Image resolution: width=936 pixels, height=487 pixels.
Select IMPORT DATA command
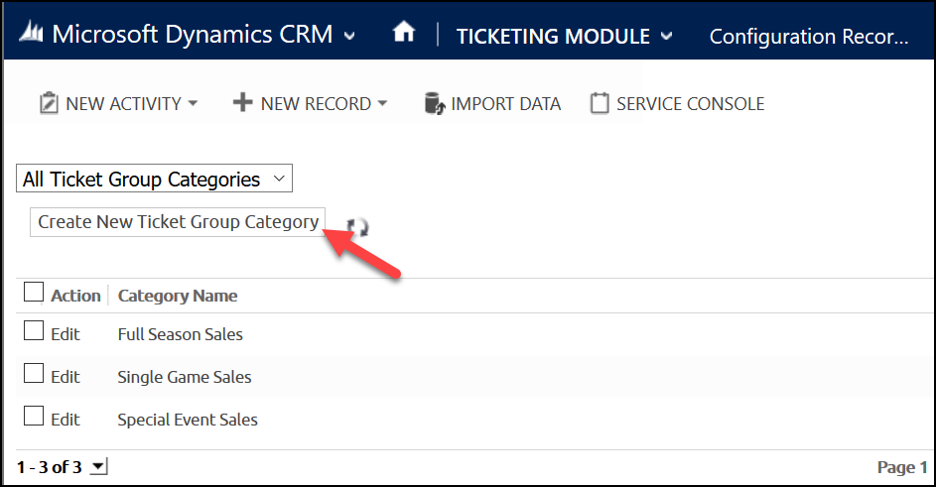[505, 104]
